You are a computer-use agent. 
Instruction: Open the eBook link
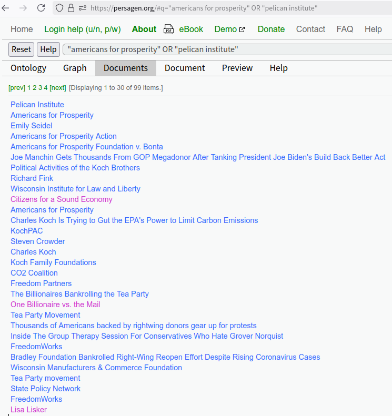coord(191,29)
